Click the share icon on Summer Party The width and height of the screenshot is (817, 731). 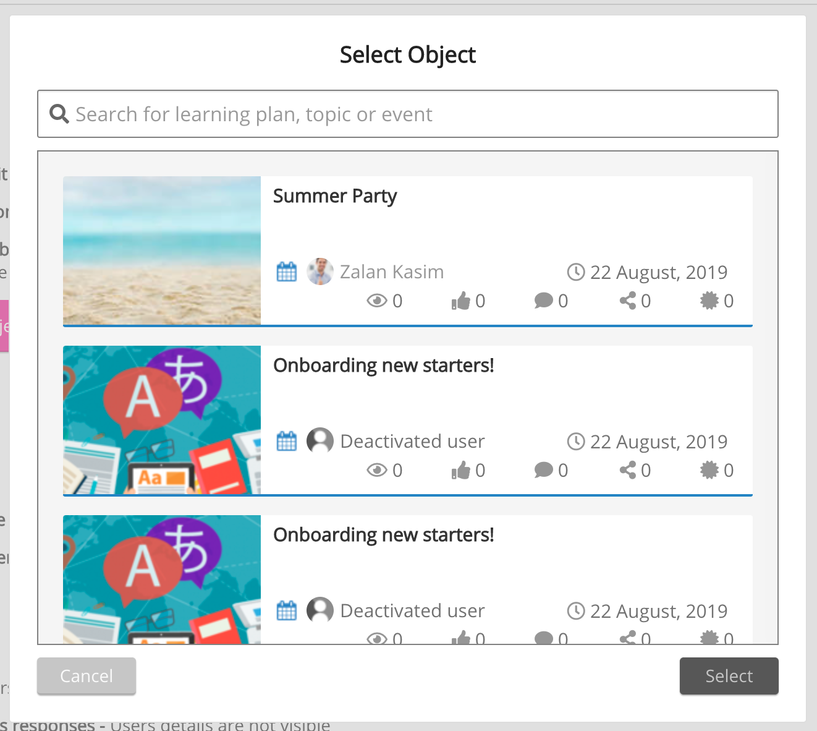coord(627,301)
